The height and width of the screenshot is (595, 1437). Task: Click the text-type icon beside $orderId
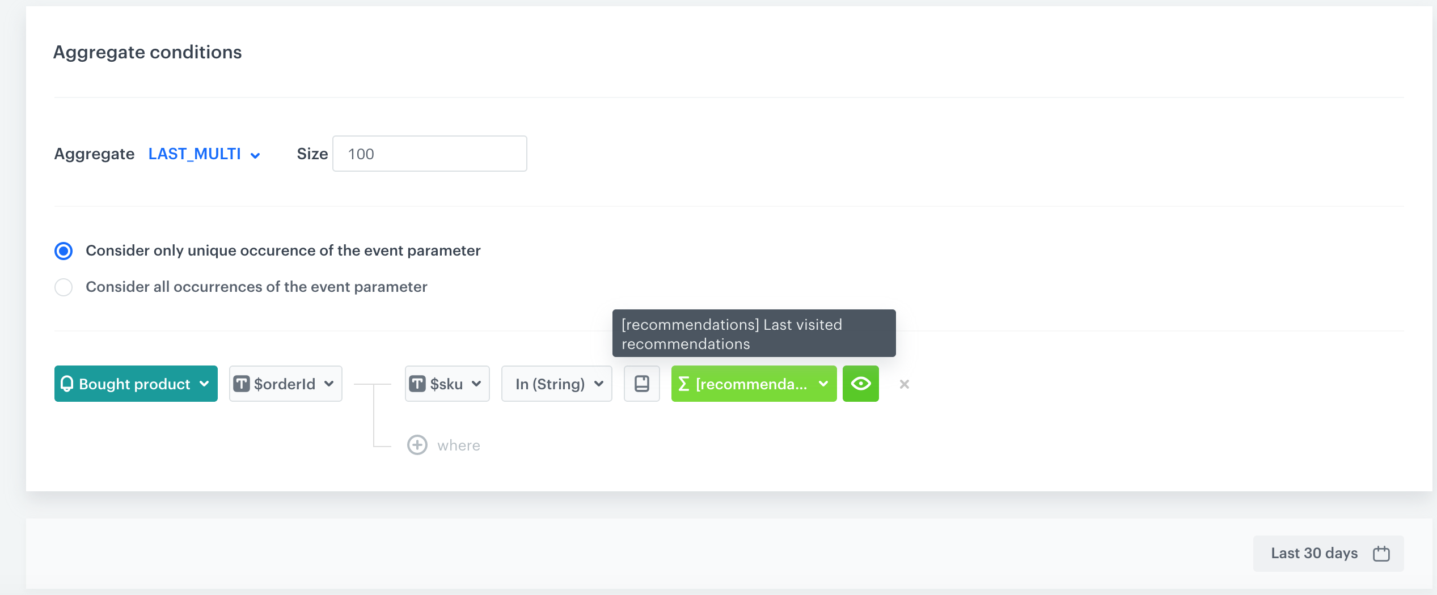[x=242, y=384]
